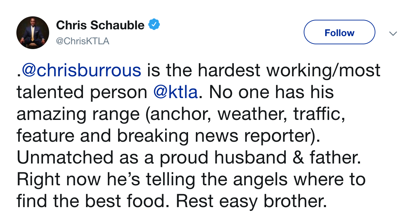This screenshot has height=218, width=417.
Task: Click the words "Right now he's telling"
Action: [117, 180]
